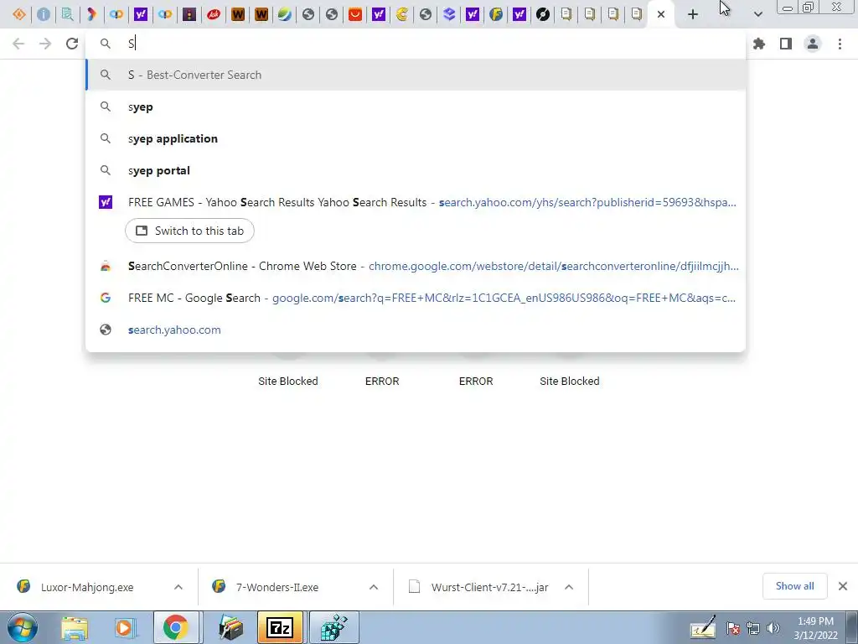Open the Wurst-Client jar download
Screen dimensions: 858x644
[x=489, y=587]
